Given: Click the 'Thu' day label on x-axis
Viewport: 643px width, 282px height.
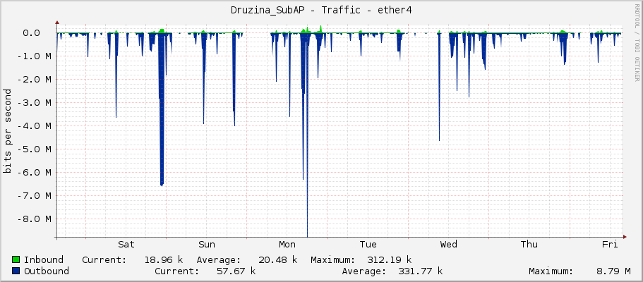Looking at the screenshot, I should (529, 245).
